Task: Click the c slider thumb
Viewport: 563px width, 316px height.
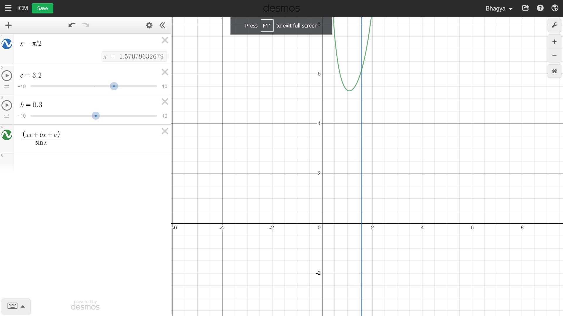Action: [114, 86]
